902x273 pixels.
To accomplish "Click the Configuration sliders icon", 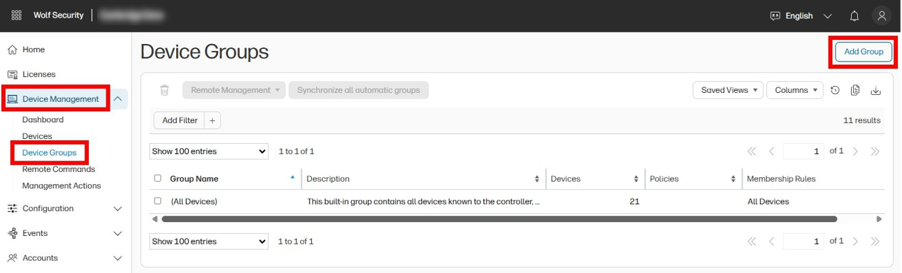I will click(x=12, y=208).
